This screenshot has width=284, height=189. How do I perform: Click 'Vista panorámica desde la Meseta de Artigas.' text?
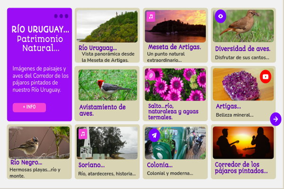(108, 57)
